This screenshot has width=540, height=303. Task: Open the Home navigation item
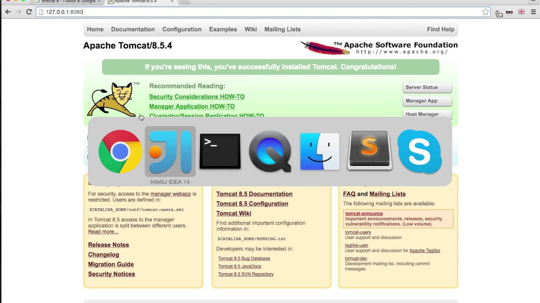click(x=95, y=29)
